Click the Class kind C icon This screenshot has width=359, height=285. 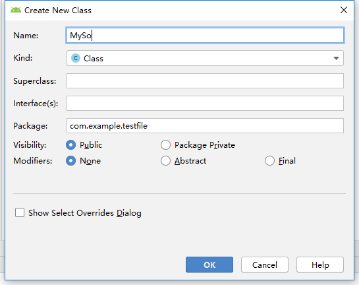(76, 58)
